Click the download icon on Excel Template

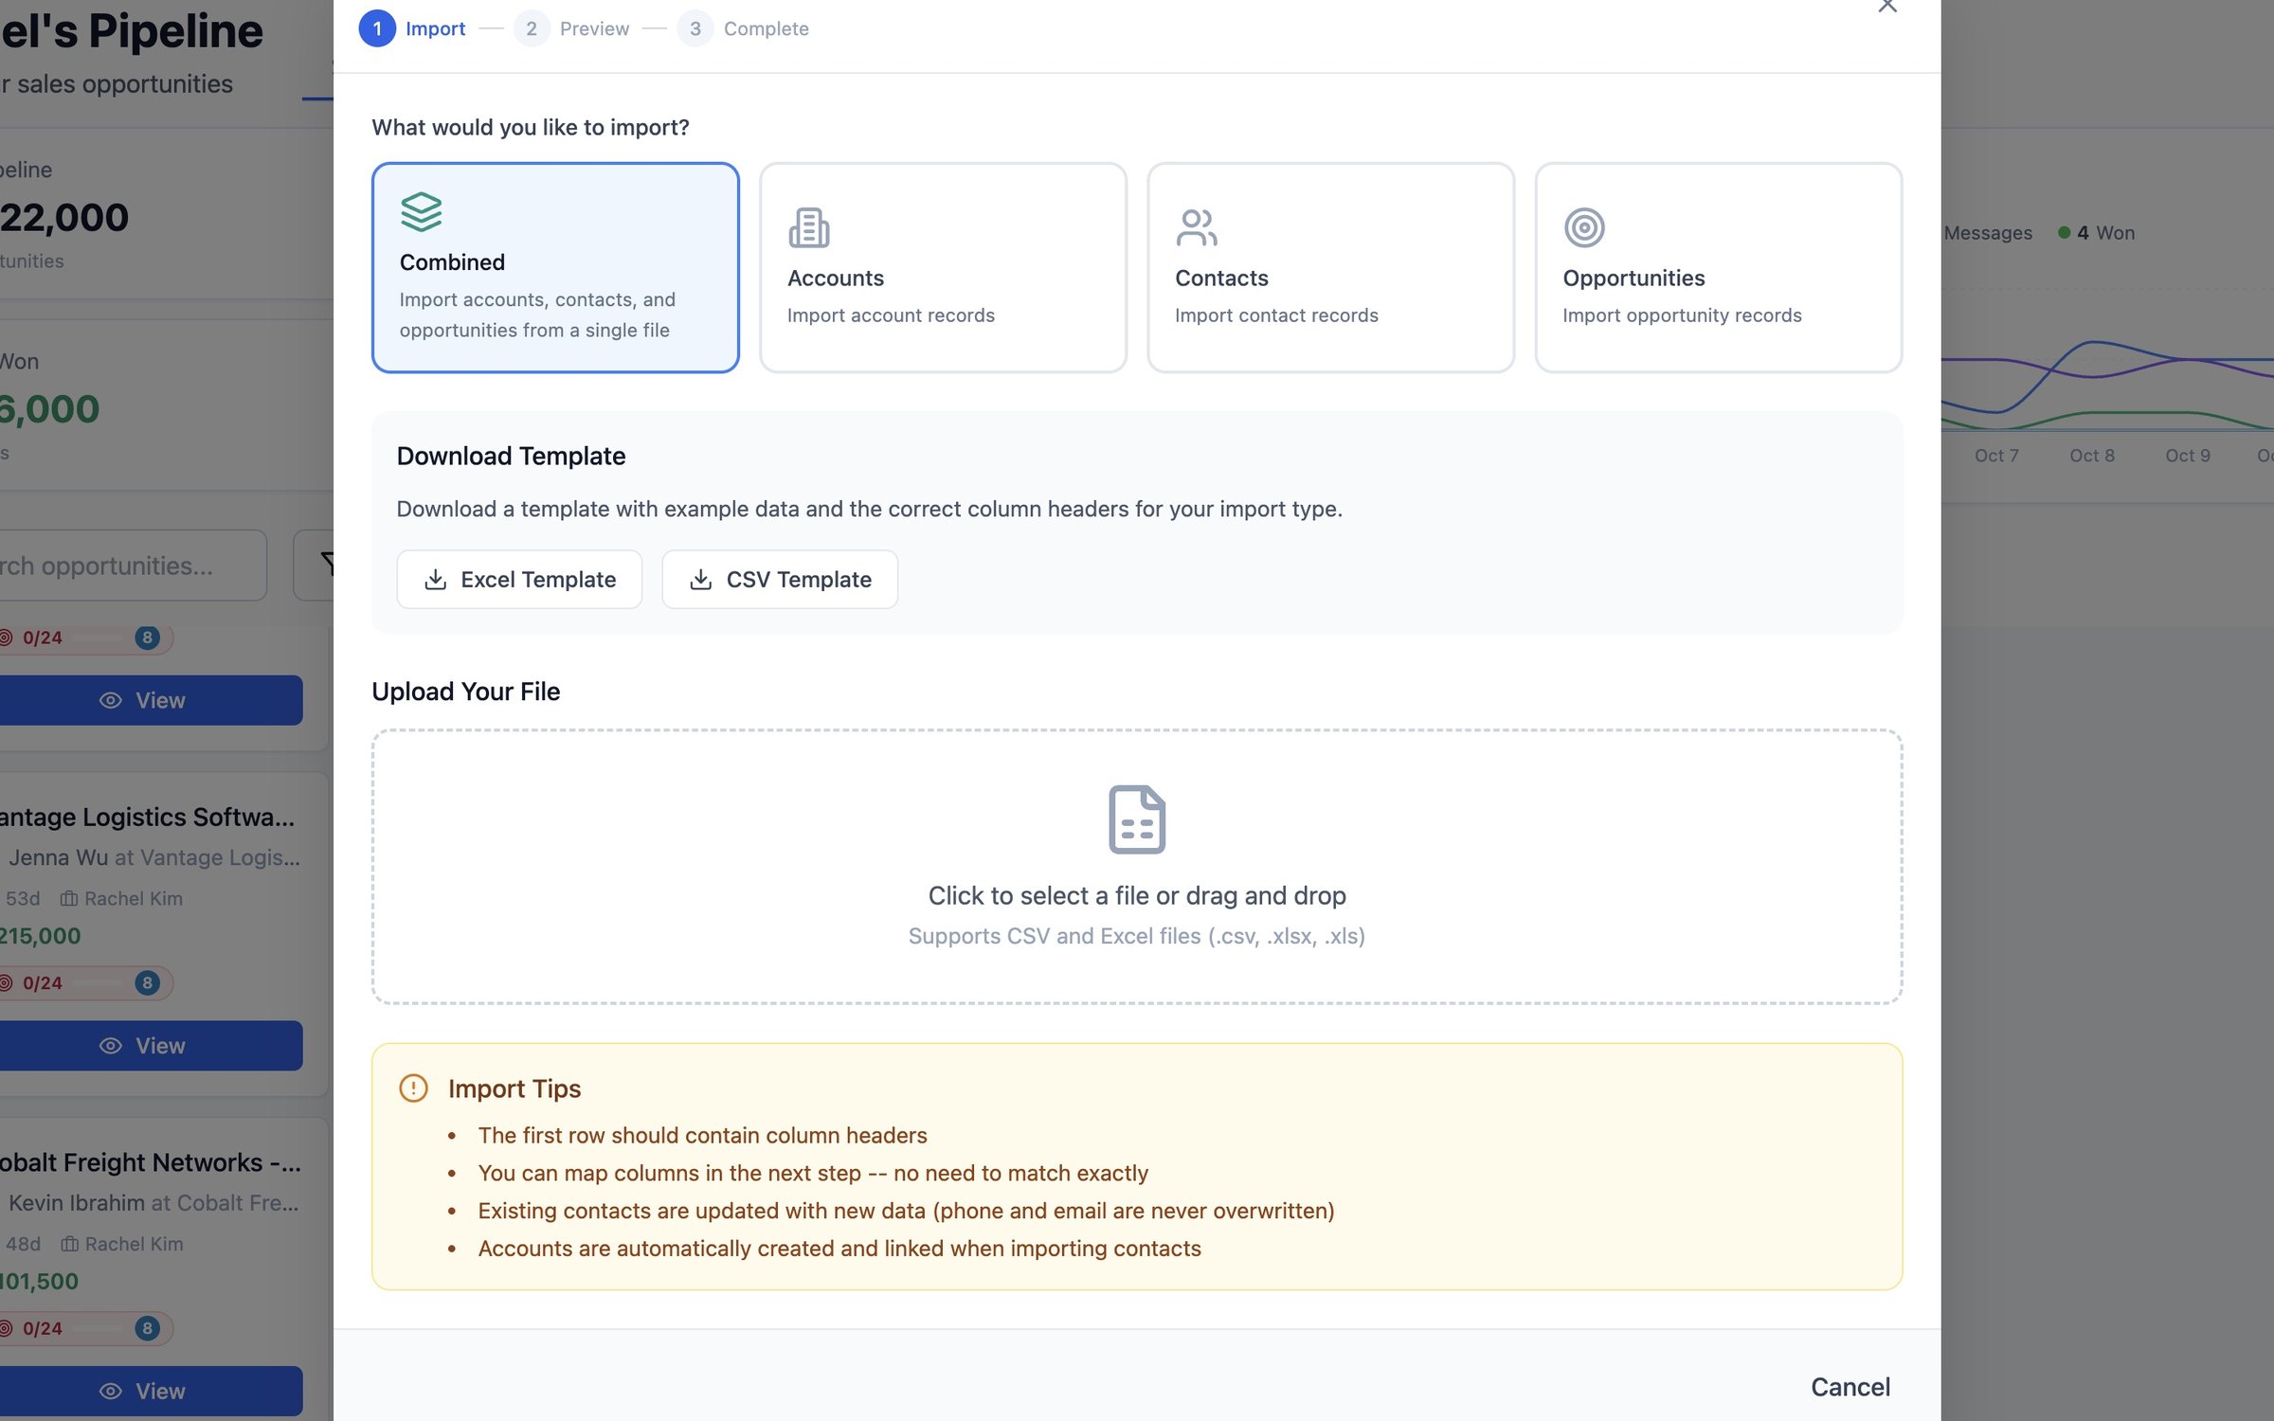pyautogui.click(x=435, y=579)
